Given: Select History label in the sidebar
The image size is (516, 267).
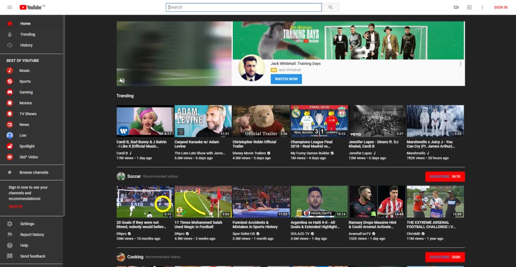Looking at the screenshot, I should pos(26,45).
